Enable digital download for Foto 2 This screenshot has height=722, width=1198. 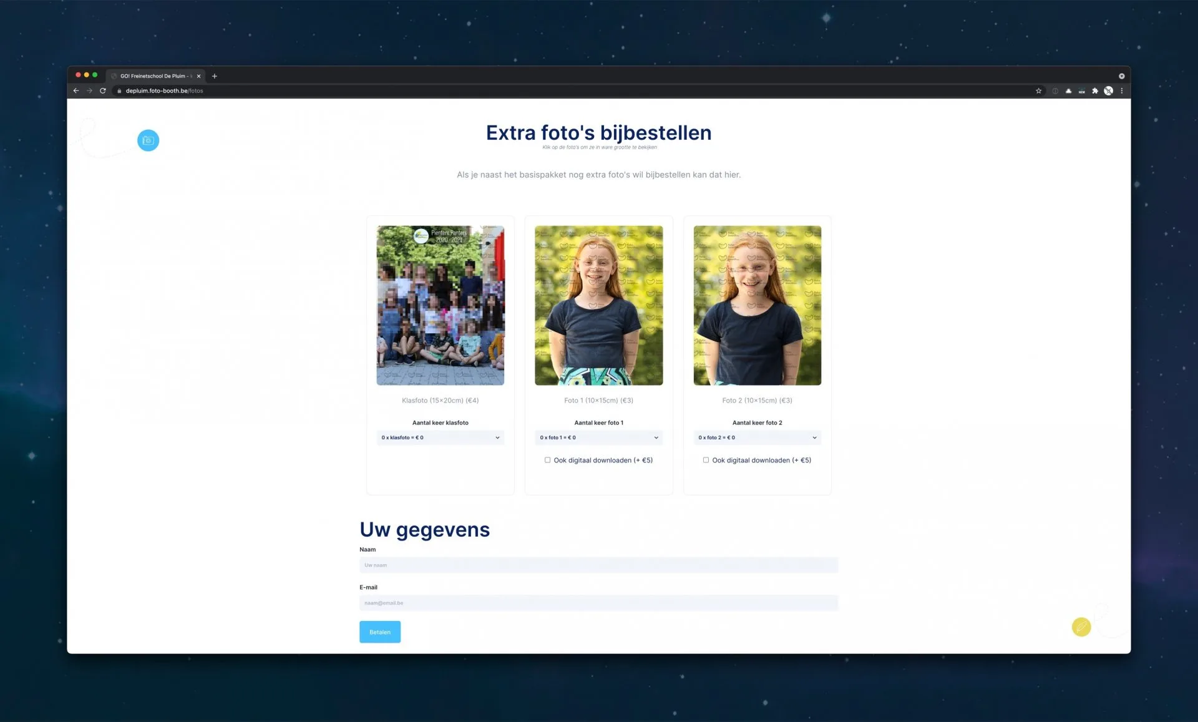(706, 460)
